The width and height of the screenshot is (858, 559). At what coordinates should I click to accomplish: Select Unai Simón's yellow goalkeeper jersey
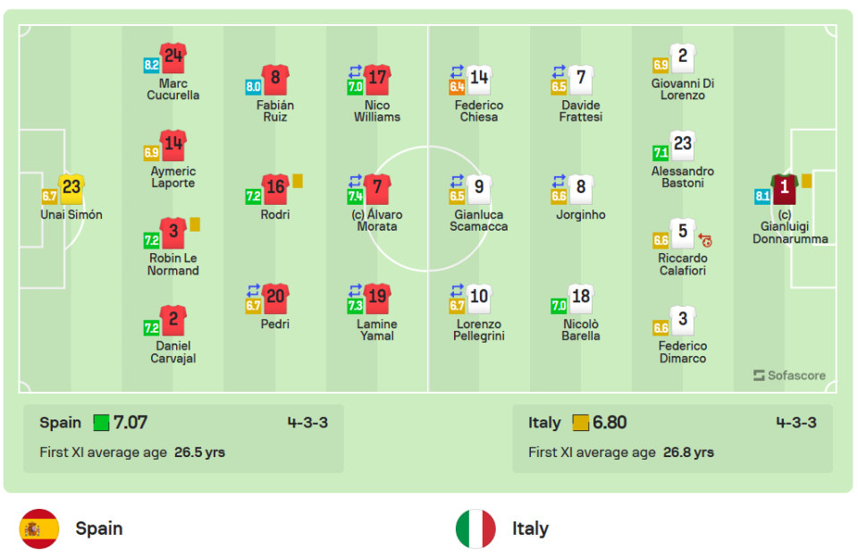click(71, 189)
